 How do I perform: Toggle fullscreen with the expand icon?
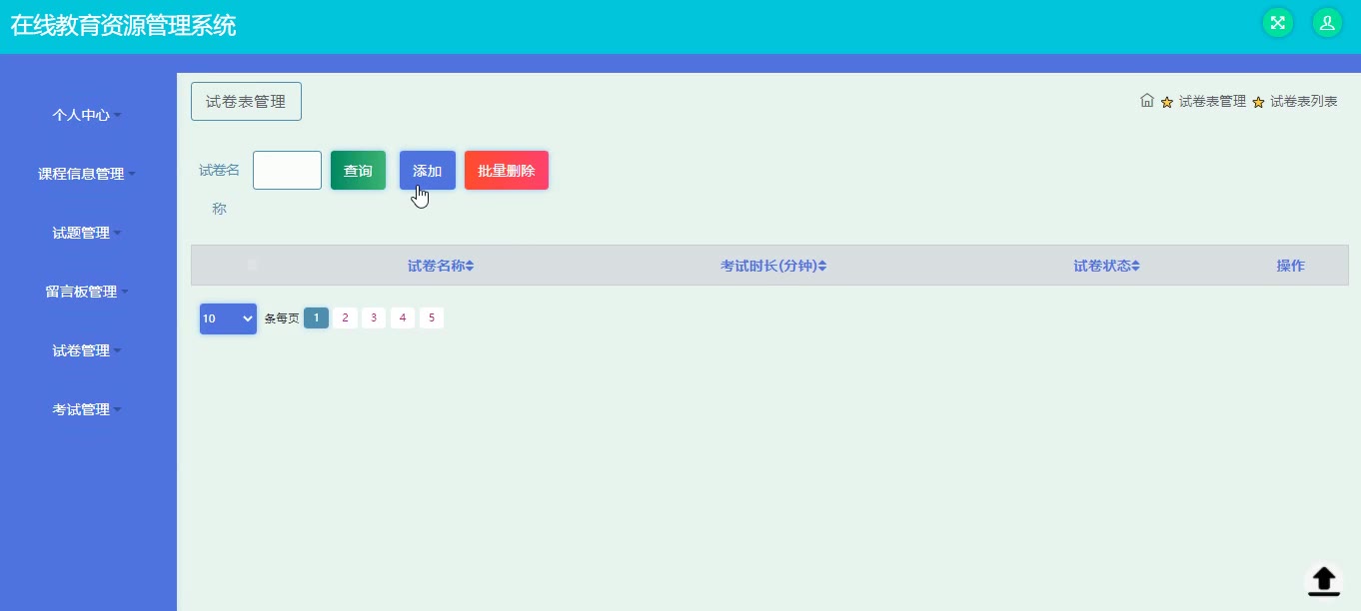click(1277, 23)
